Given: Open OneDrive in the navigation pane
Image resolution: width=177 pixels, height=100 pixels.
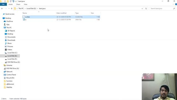Looking at the screenshot, I should (10, 21).
